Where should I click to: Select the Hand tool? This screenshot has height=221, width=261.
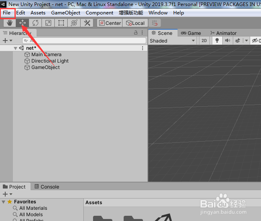click(x=10, y=23)
